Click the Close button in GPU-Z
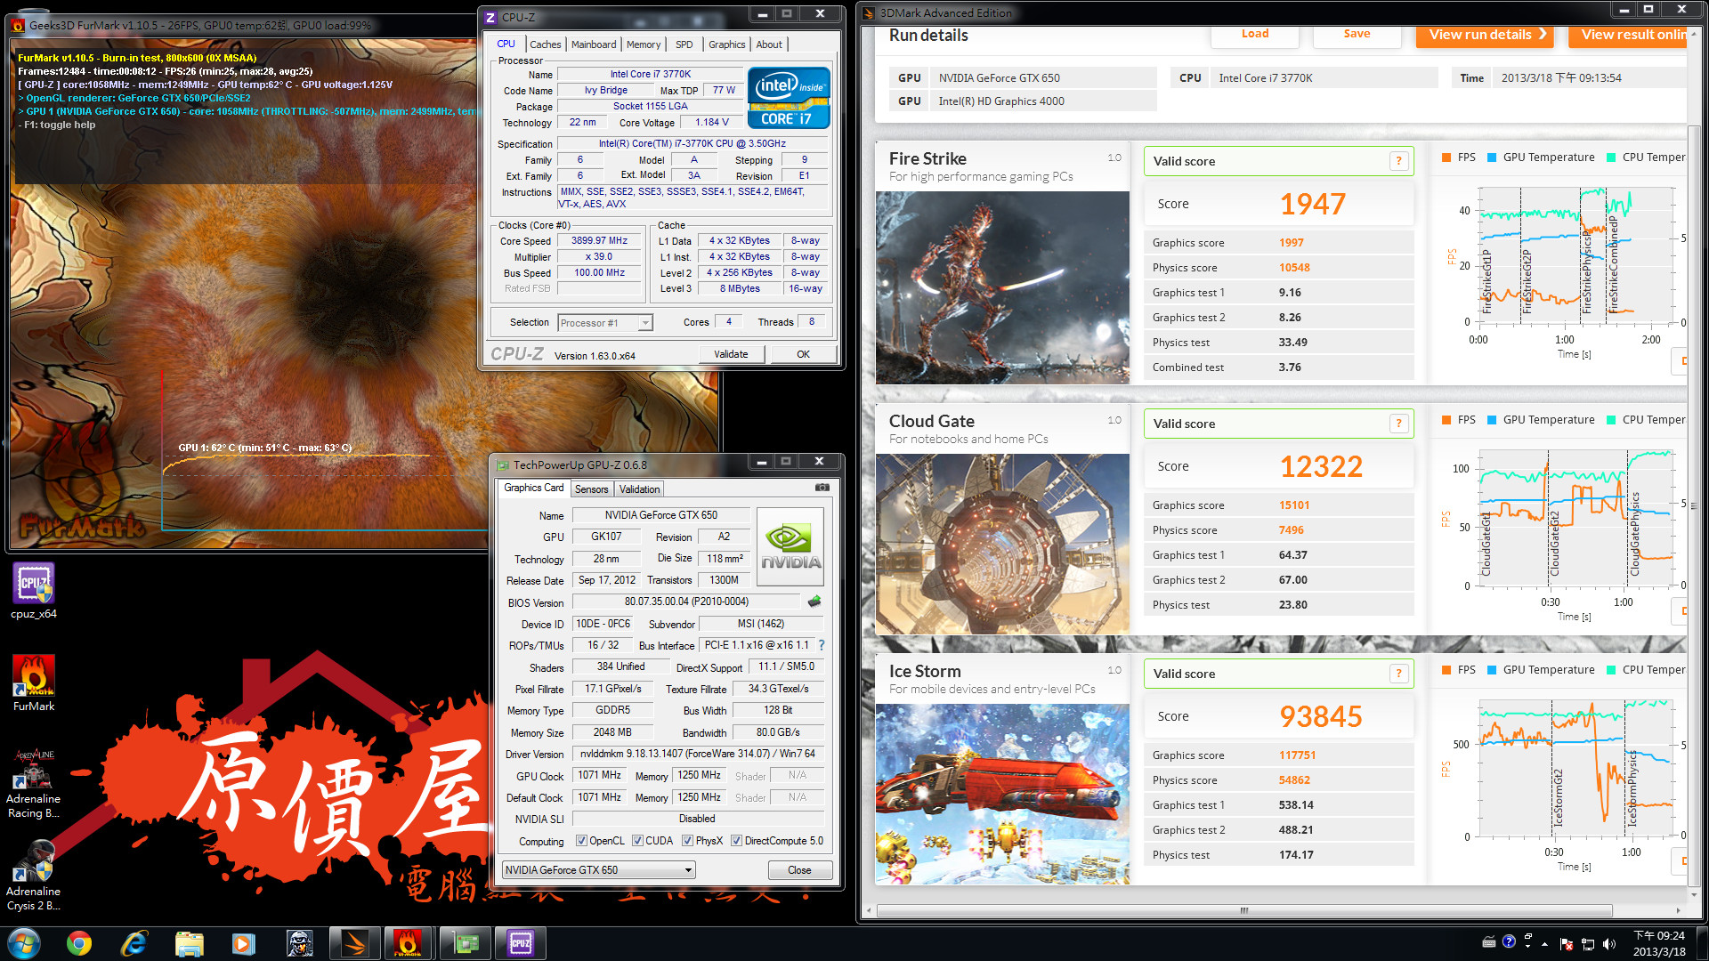Screen dimensions: 1709x961 click(799, 870)
